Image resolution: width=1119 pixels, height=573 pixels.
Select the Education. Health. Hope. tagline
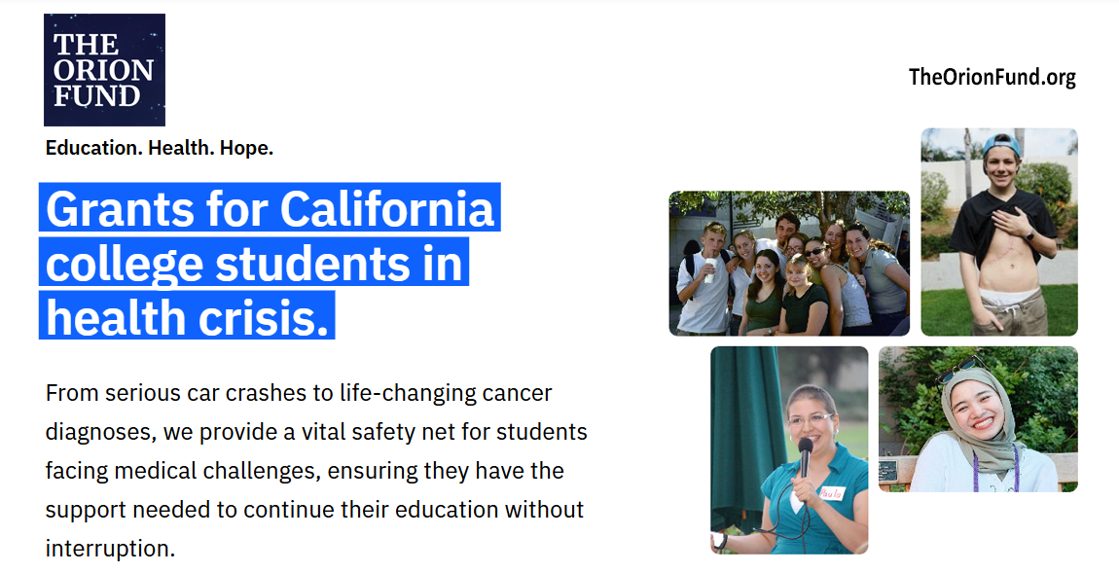pyautogui.click(x=160, y=149)
